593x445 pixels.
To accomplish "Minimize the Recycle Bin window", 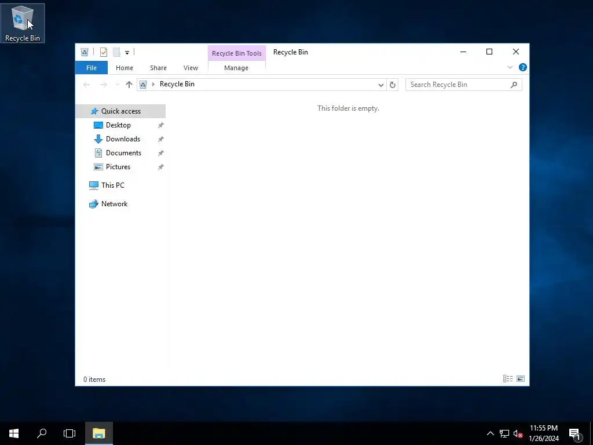I will pos(463,52).
